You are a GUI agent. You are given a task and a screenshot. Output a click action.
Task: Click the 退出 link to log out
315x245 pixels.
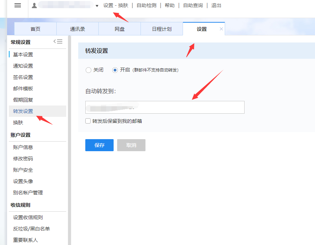pyautogui.click(x=216, y=6)
